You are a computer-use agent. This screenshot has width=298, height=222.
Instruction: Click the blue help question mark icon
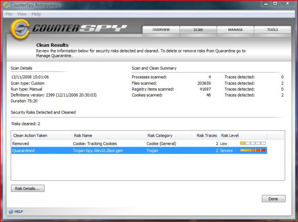coord(11,211)
